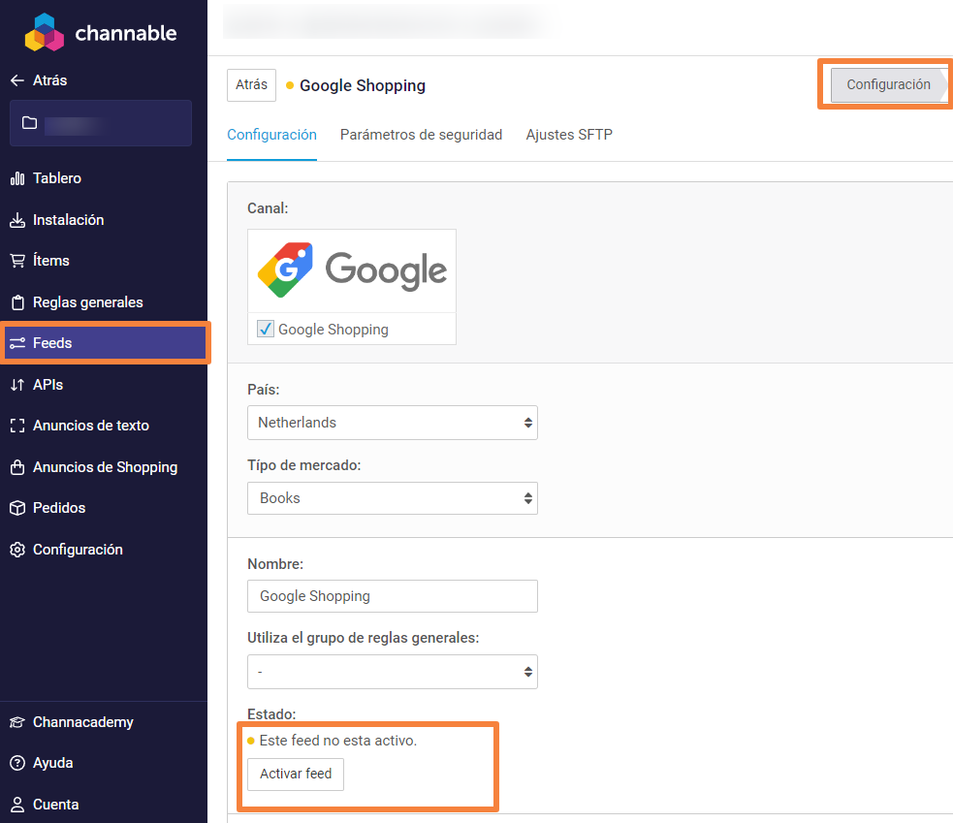Click the Channacademy graduation cap icon
The width and height of the screenshot is (953, 823).
tap(17, 721)
